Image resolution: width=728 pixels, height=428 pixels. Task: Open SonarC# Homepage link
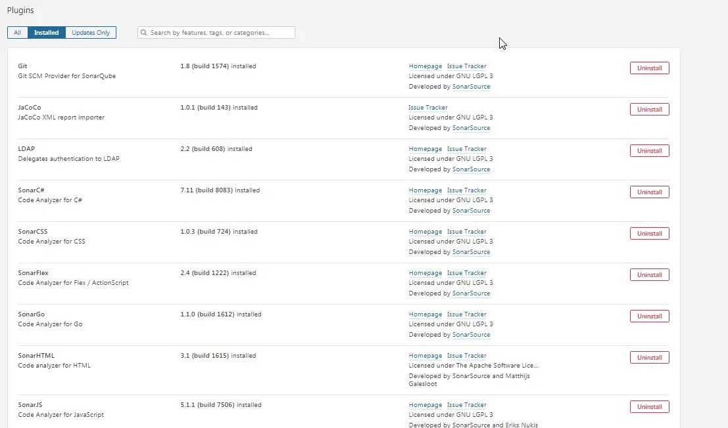pos(425,190)
